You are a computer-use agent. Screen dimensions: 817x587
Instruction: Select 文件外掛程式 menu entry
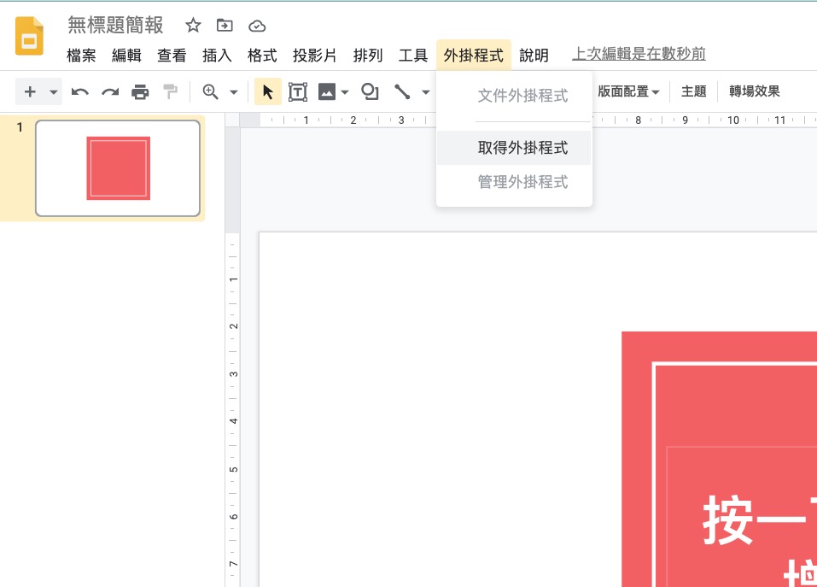click(x=514, y=96)
